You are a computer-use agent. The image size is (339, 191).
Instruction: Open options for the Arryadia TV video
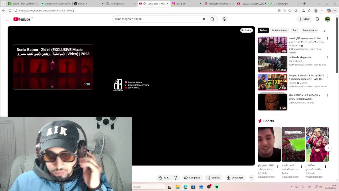[327, 39]
